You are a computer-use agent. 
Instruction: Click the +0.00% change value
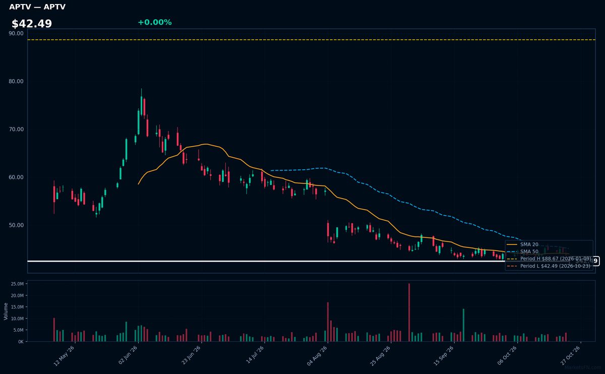coord(155,22)
